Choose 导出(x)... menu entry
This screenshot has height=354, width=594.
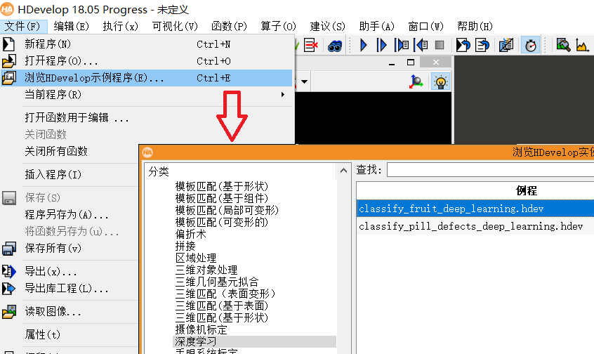pos(51,272)
